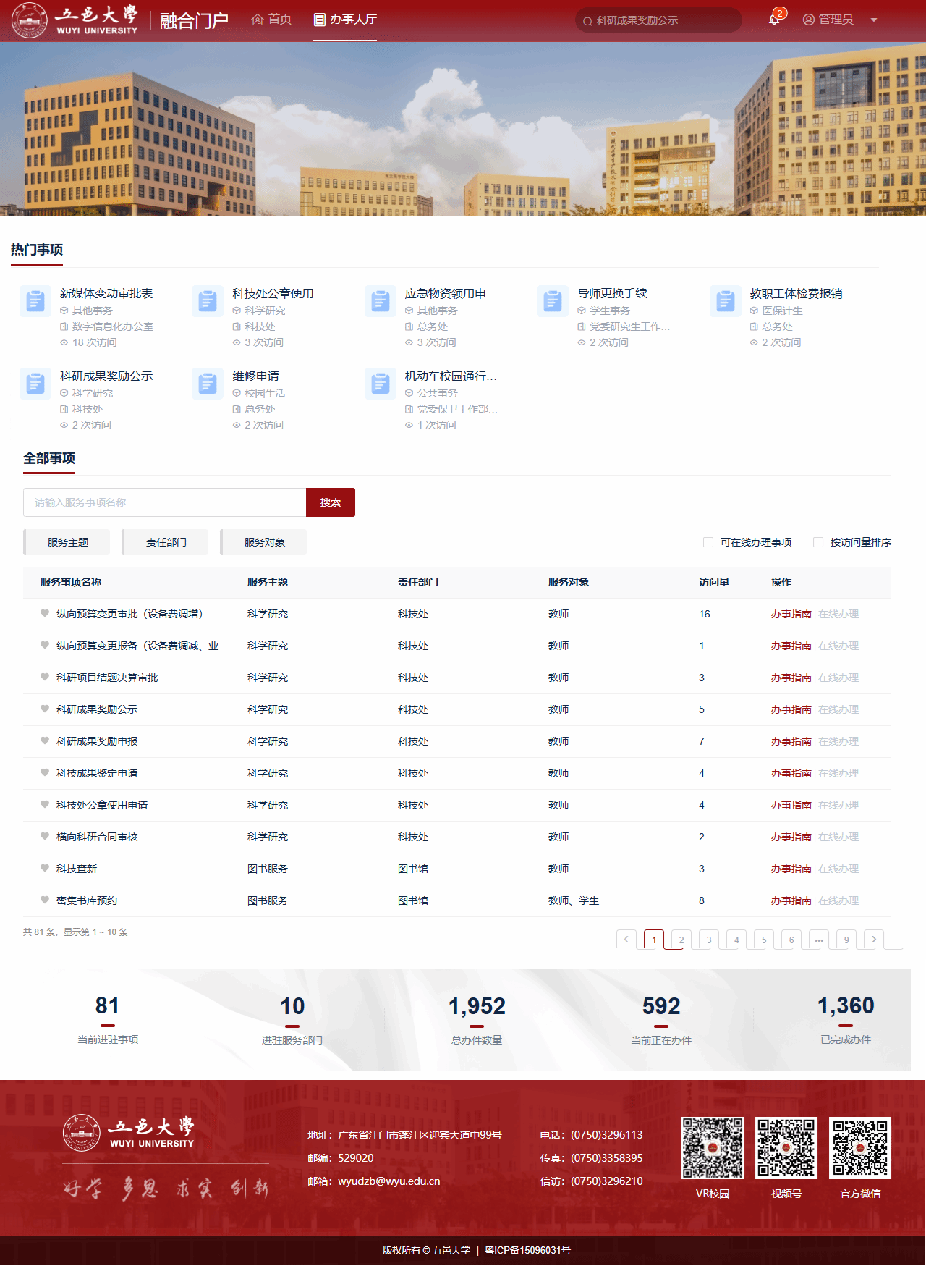
Task: Click the heart icon beside 密集书库预约
Action: 45,900
